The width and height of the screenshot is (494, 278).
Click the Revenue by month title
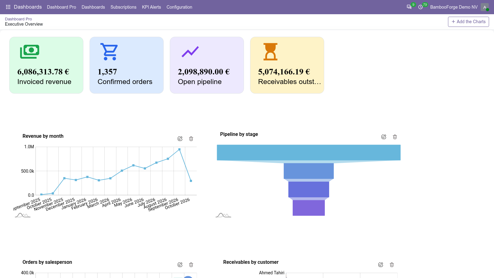pos(43,136)
